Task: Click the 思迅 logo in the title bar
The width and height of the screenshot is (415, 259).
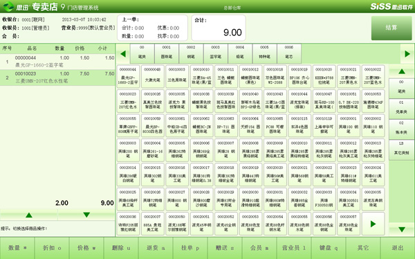Action: pos(8,6)
